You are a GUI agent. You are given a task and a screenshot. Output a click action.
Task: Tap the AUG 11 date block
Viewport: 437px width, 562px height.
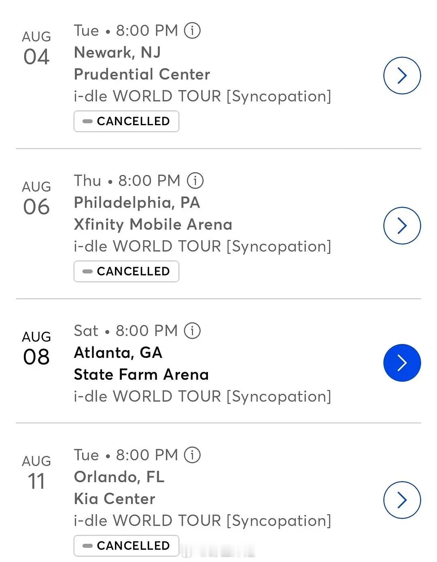(36, 473)
